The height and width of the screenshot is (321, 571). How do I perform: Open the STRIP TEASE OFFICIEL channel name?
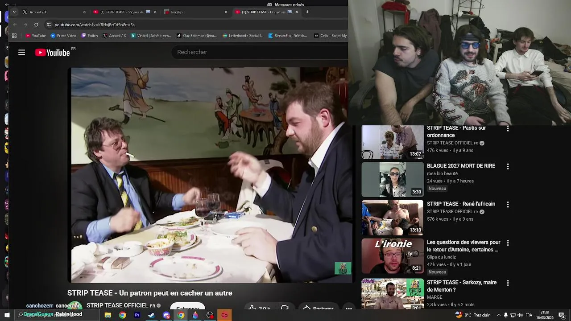click(x=117, y=305)
